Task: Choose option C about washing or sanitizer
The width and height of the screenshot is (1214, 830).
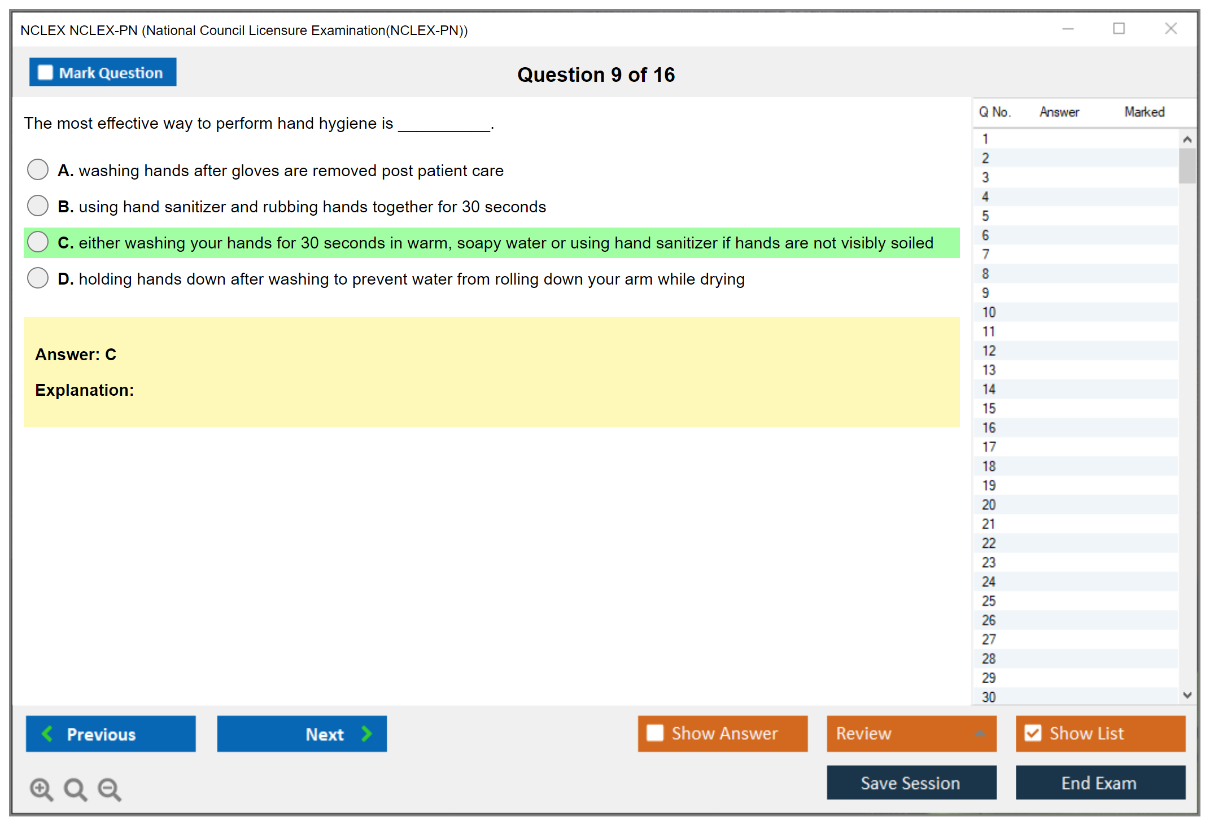Action: 38,242
